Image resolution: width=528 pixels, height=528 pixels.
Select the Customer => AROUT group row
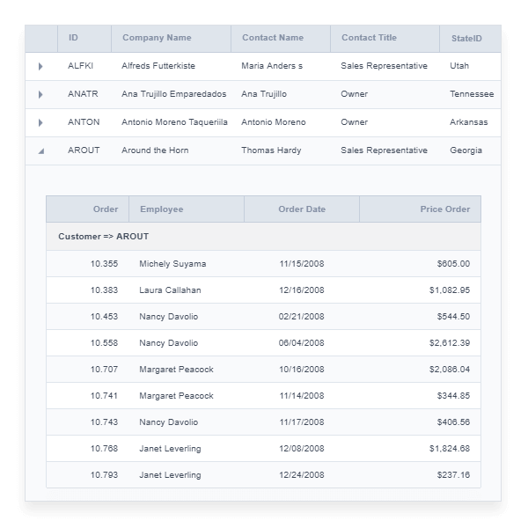263,237
